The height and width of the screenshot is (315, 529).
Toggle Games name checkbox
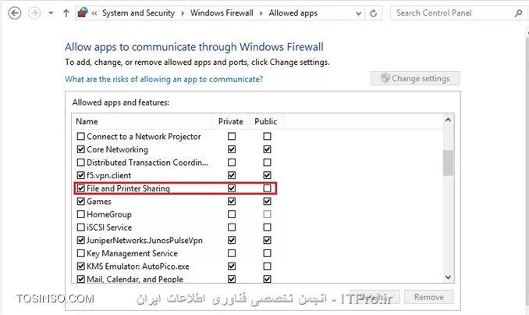80,201
